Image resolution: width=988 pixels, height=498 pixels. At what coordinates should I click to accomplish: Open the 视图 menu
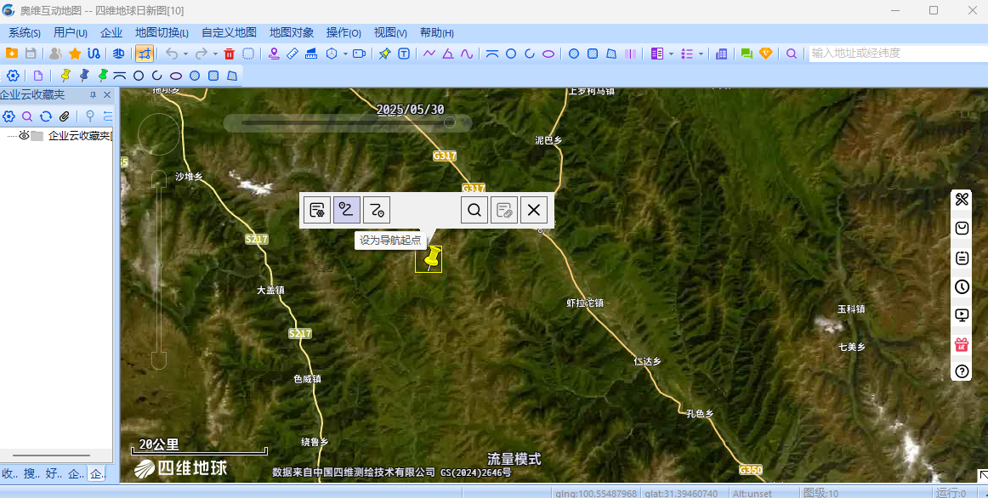[x=389, y=32]
